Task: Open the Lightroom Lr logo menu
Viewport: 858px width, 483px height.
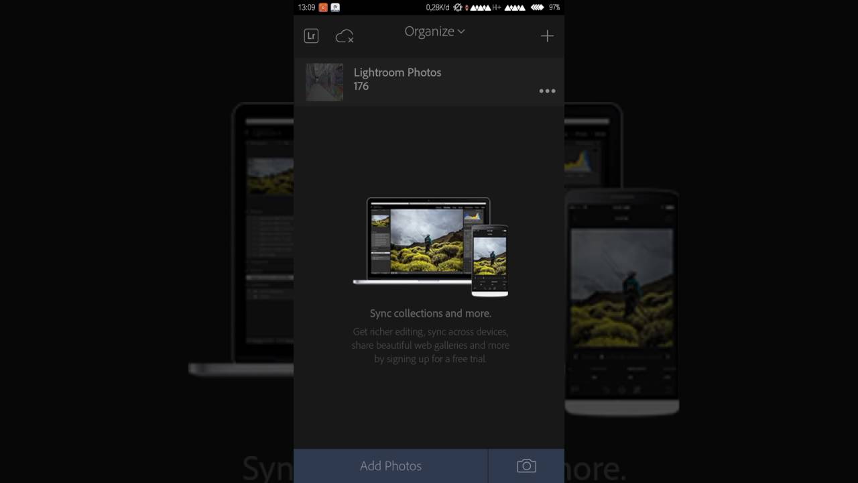Action: (x=311, y=36)
